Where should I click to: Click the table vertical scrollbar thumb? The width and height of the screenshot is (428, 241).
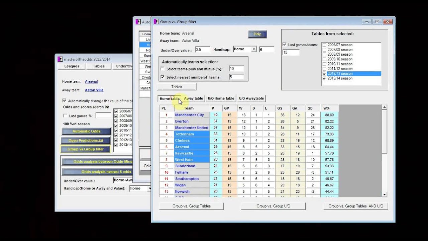385,132
